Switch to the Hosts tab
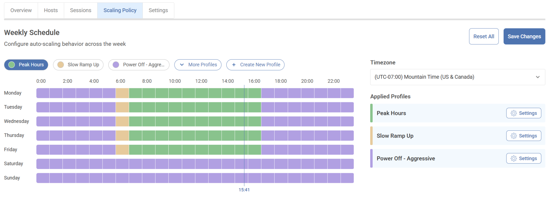551x201 pixels. click(x=51, y=10)
